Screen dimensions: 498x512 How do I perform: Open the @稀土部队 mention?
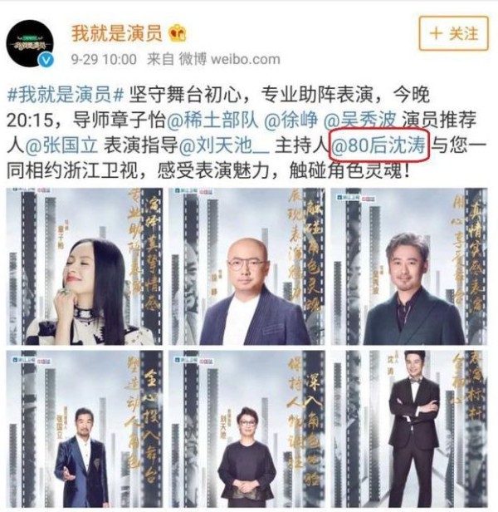[212, 121]
